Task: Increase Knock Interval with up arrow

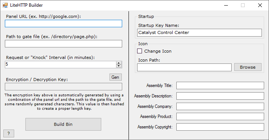Action: pyautogui.click(x=119, y=63)
